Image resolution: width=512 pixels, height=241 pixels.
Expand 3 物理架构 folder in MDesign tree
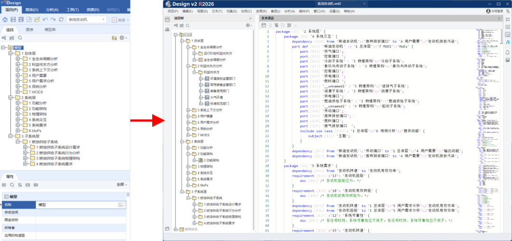[x=18, y=114]
